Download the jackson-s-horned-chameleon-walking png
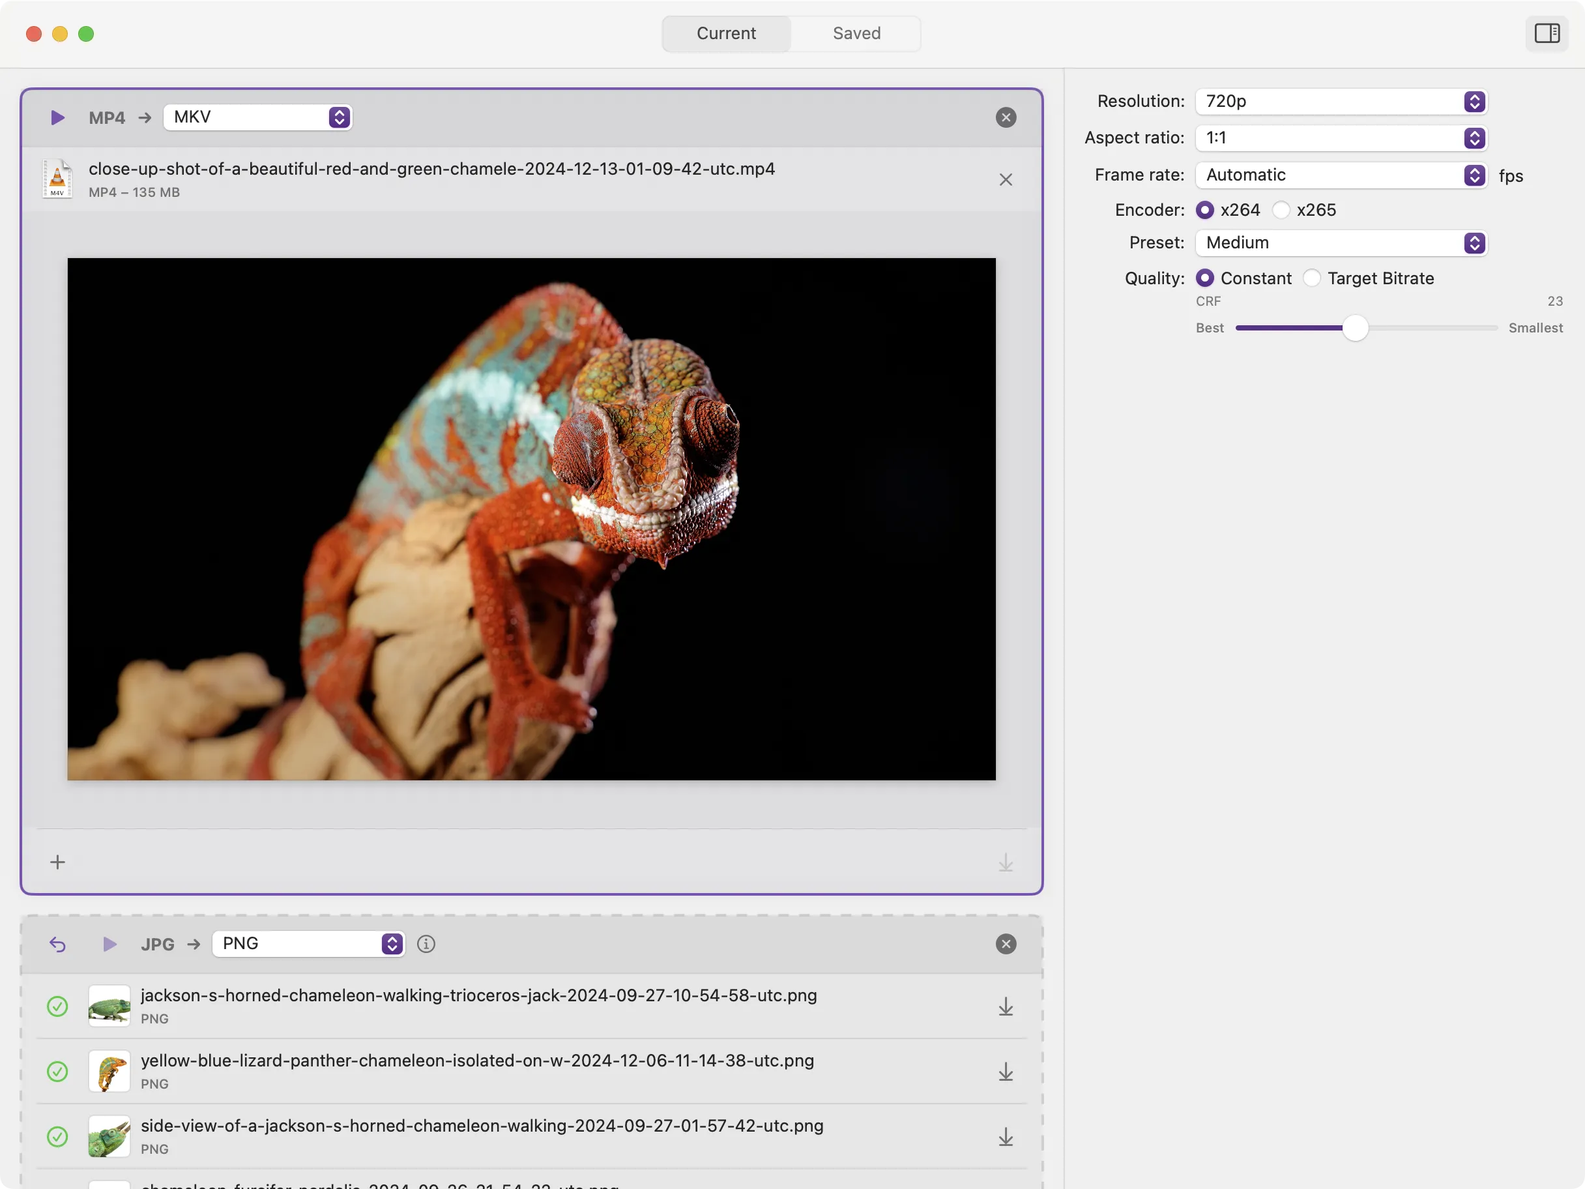Screen dimensions: 1585x1189 (1006, 1006)
